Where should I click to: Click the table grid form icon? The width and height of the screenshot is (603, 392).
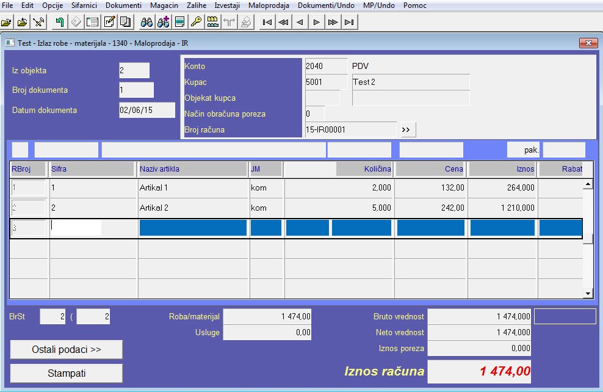[x=93, y=23]
